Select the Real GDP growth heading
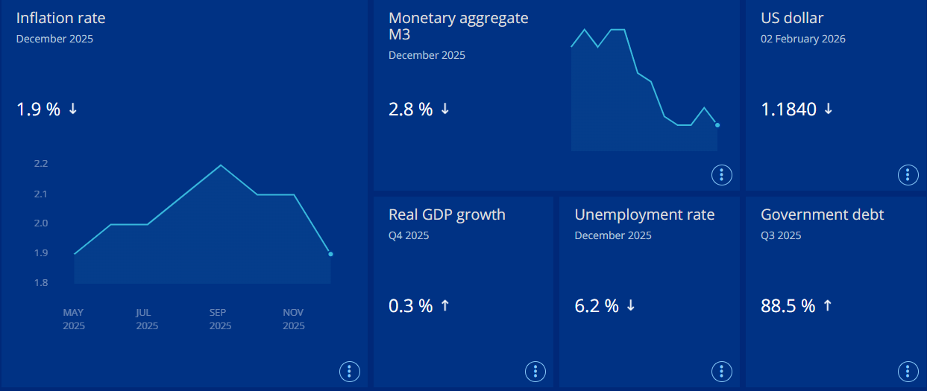This screenshot has width=927, height=391. [447, 214]
